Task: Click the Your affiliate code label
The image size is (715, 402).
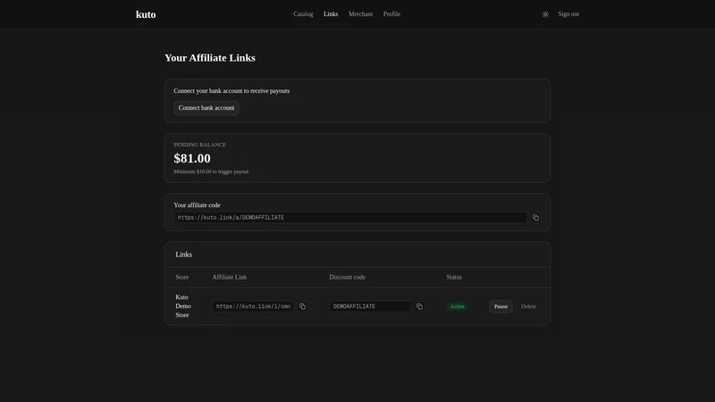Action: [x=197, y=205]
